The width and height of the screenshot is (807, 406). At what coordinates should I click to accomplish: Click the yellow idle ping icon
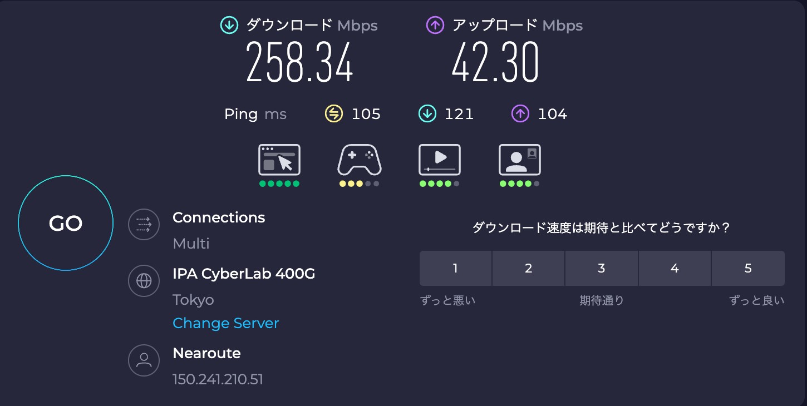coord(333,114)
